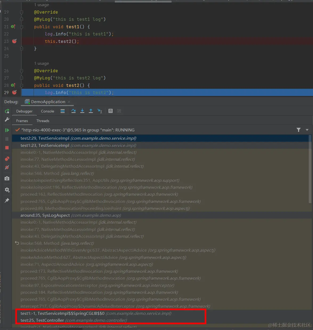Select the Threads tab
The image size is (313, 330).
(x=43, y=121)
